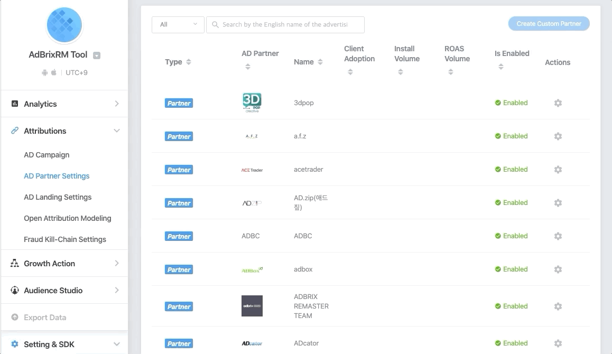Open settings gear for 3dpop partner
The height and width of the screenshot is (354, 612).
click(x=558, y=103)
